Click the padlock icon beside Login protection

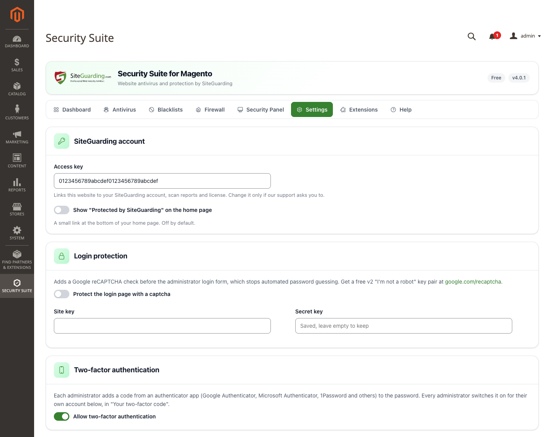point(62,256)
